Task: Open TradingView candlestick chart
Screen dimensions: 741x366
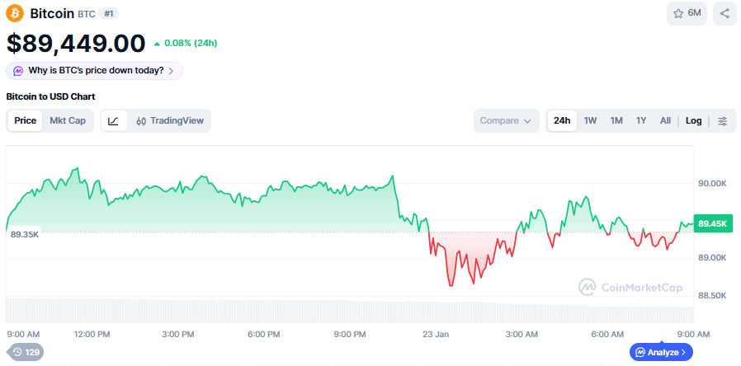Action: (x=169, y=121)
